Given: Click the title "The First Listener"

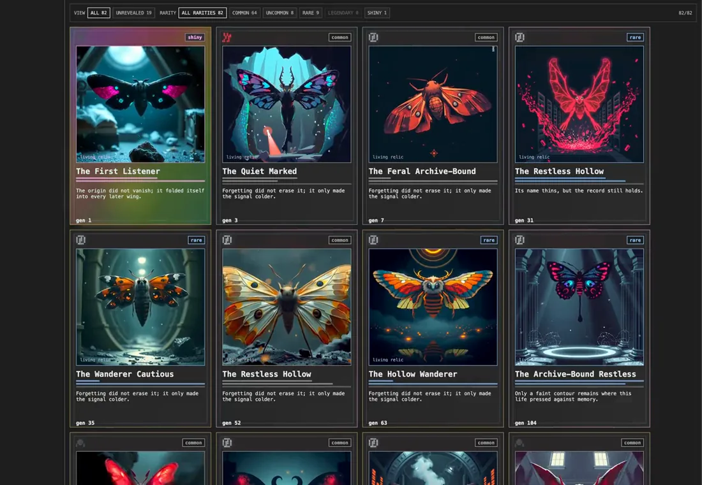Looking at the screenshot, I should tap(118, 171).
